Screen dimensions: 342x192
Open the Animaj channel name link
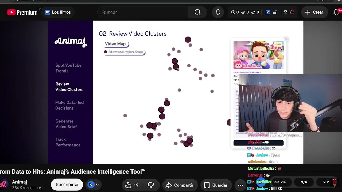[x=20, y=182]
